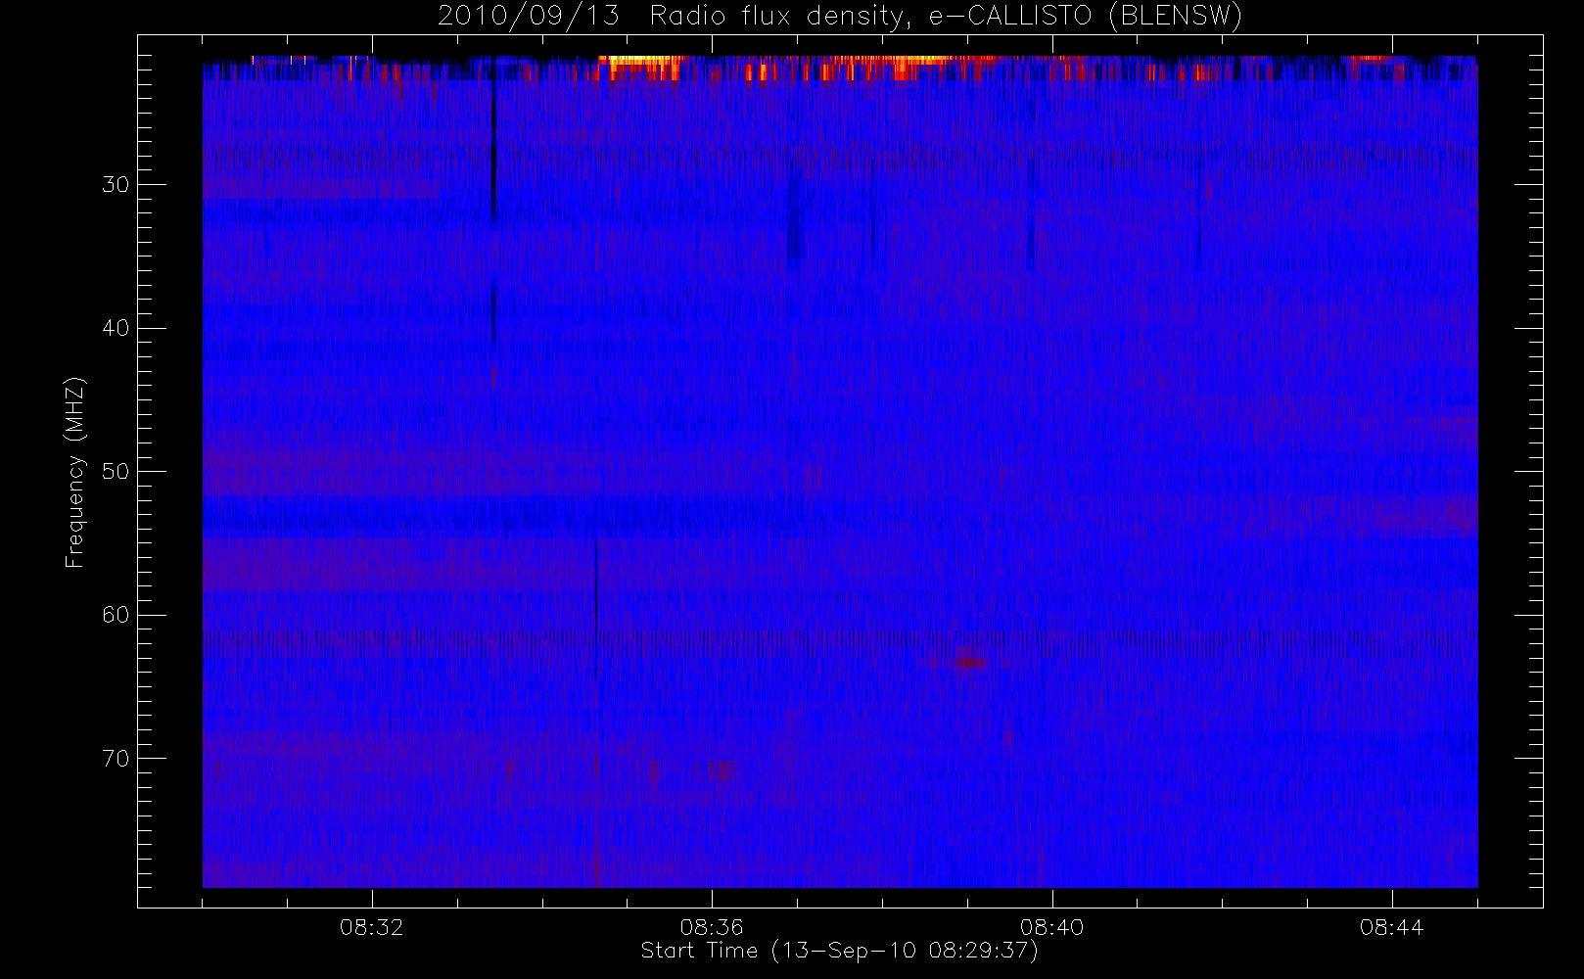The width and height of the screenshot is (1584, 979).
Task: Click the 08:36 time tick label
Action: tap(712, 927)
